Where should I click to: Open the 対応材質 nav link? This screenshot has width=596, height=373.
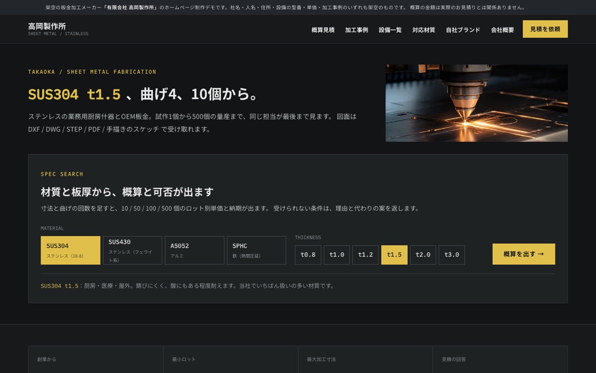coord(424,30)
